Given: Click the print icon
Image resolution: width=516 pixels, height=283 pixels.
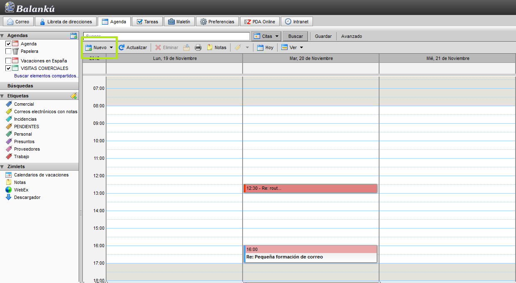Looking at the screenshot, I should click(x=198, y=47).
